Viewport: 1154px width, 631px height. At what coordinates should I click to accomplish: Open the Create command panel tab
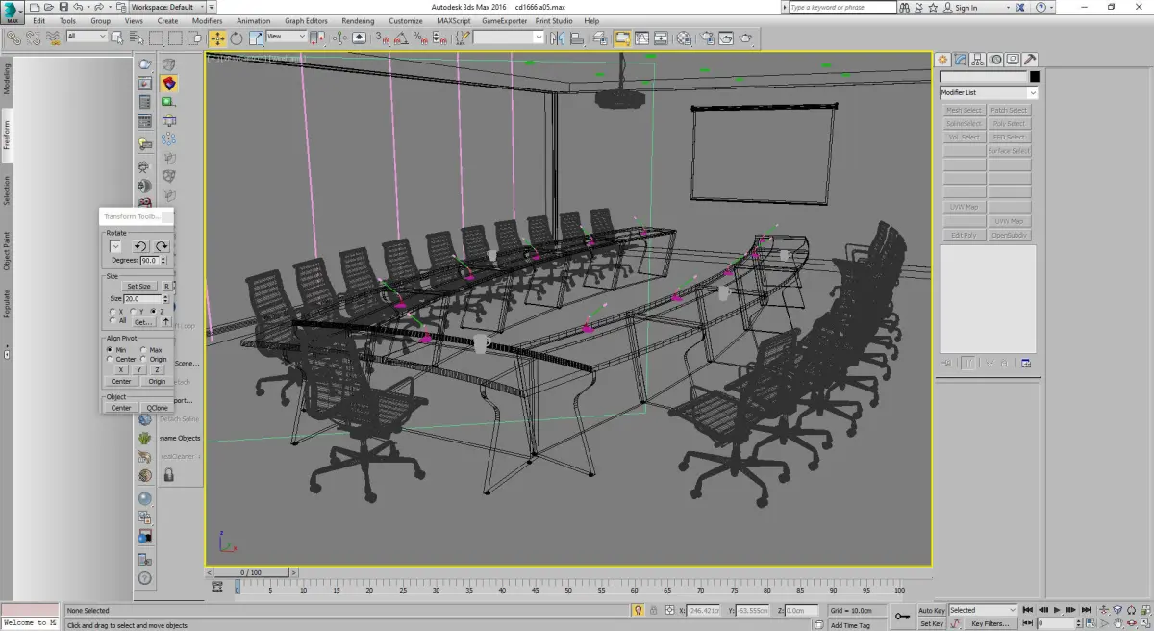tap(943, 60)
